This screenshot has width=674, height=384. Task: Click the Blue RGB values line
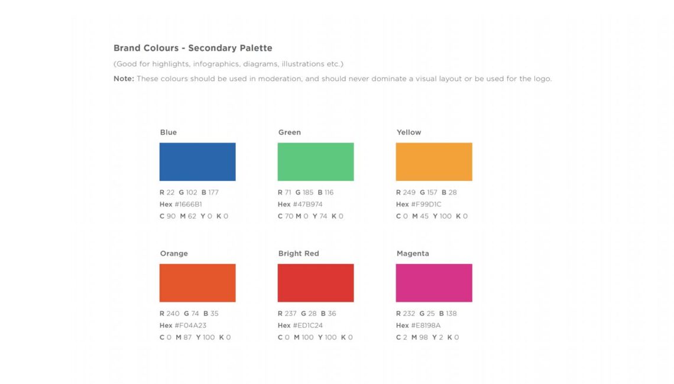pyautogui.click(x=189, y=193)
